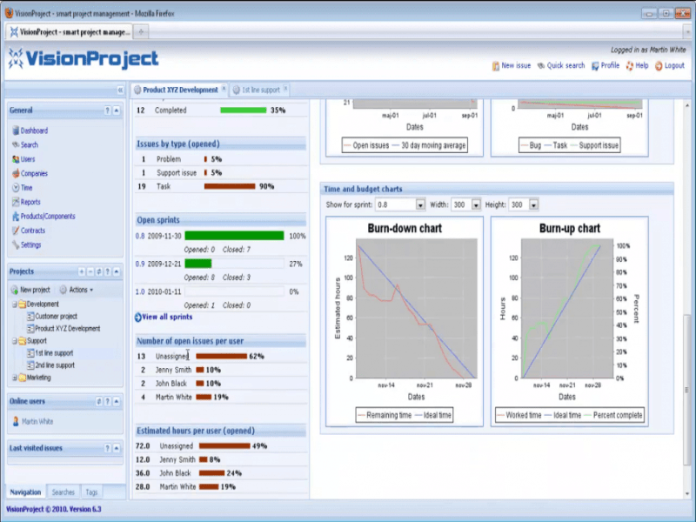Expand the Actions menu in Projects panel
The image size is (696, 522).
point(77,290)
